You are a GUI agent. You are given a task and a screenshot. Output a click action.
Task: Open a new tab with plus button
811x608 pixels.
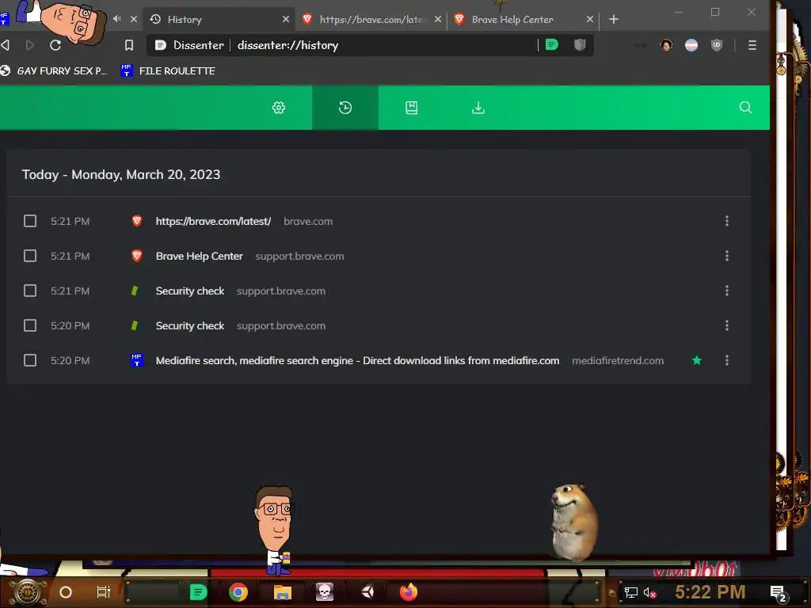(x=614, y=20)
